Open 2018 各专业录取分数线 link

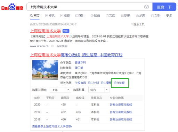(121, 119)
